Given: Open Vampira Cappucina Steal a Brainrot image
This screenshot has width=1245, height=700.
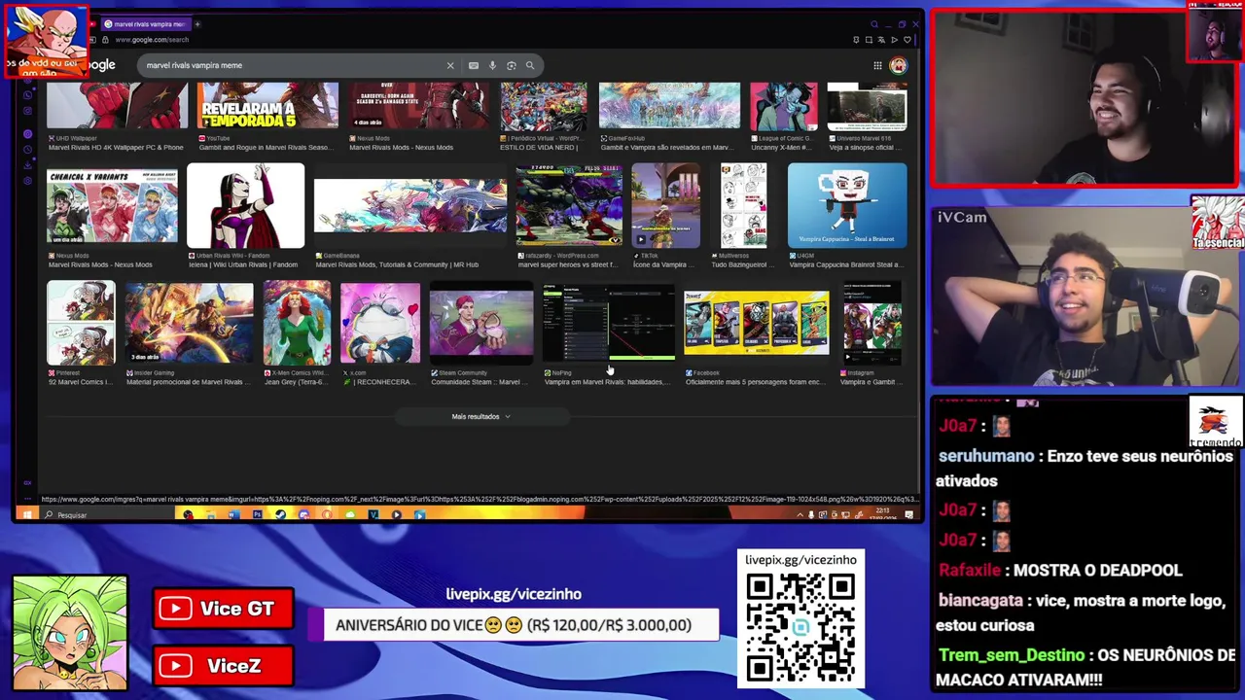Looking at the screenshot, I should (x=847, y=205).
